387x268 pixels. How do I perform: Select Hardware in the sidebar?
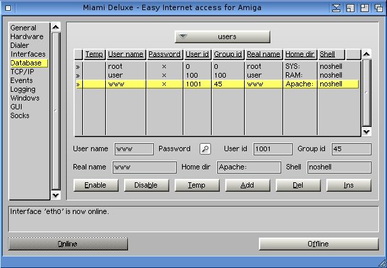(x=27, y=36)
